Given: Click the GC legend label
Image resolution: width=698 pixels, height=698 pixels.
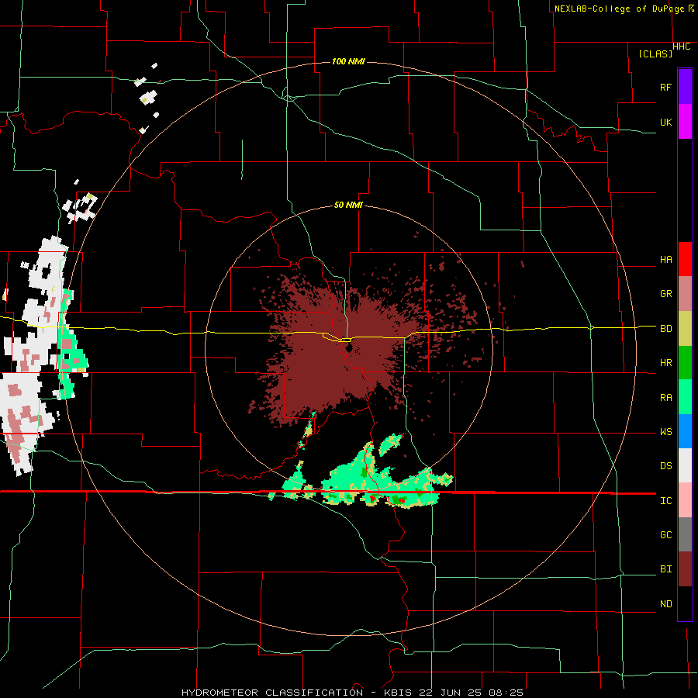Looking at the screenshot, I should (x=665, y=535).
